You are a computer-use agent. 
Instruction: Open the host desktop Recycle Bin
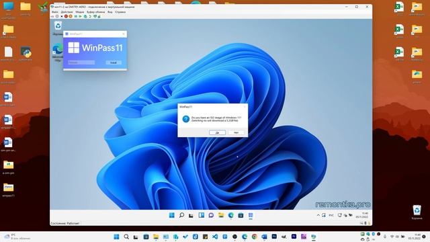point(417,212)
